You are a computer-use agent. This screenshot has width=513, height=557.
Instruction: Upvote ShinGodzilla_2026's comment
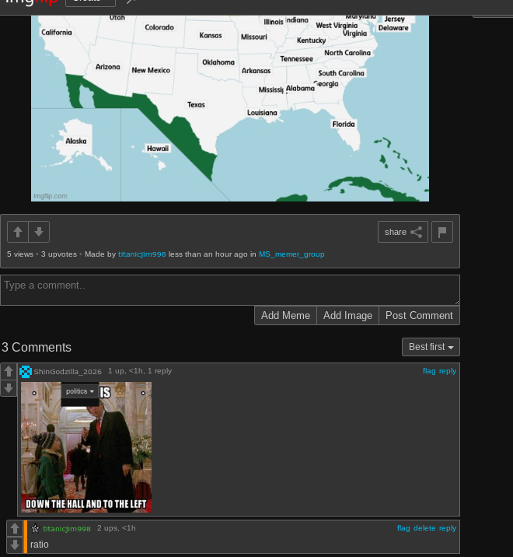point(9,372)
